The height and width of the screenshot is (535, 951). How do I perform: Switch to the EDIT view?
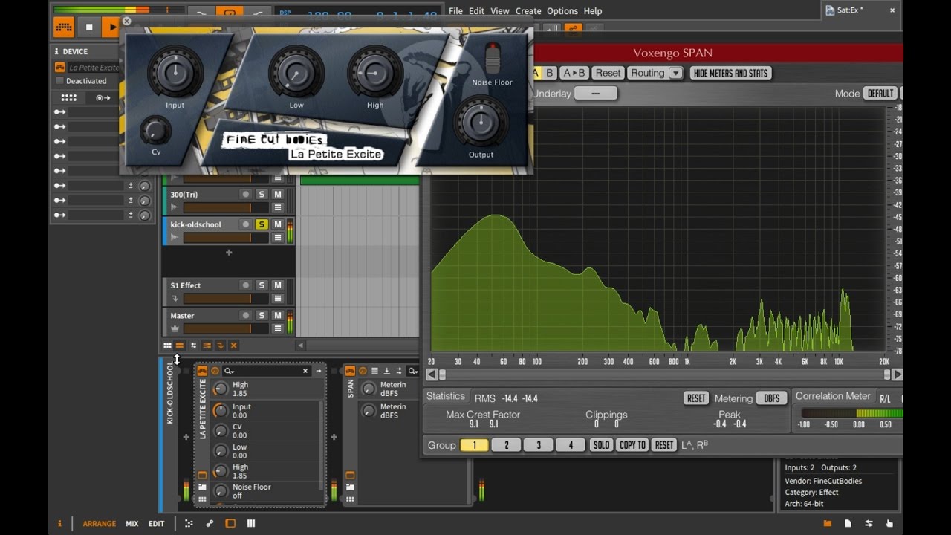156,524
